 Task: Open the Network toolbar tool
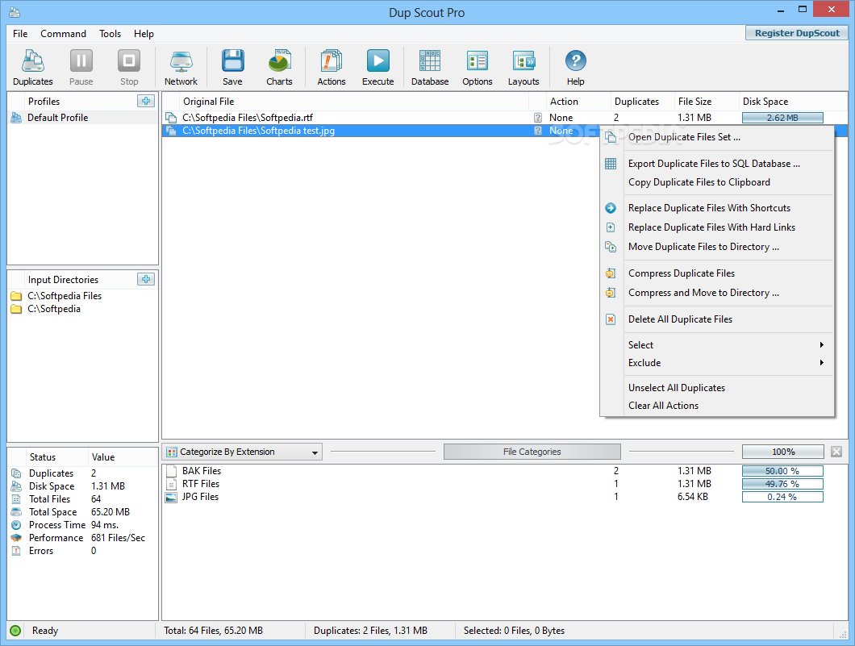(x=181, y=67)
